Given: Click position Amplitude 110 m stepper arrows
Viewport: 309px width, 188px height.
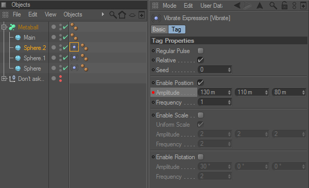Looking at the screenshot, I should click(266, 92).
